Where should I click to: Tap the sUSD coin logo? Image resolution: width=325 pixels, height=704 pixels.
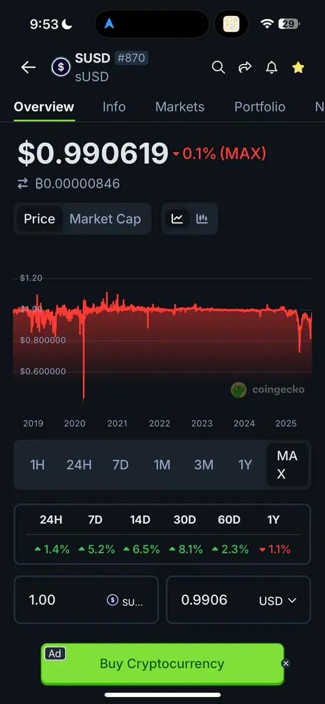click(x=60, y=68)
